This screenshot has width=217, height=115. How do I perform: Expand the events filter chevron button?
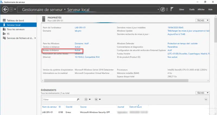click(x=206, y=99)
